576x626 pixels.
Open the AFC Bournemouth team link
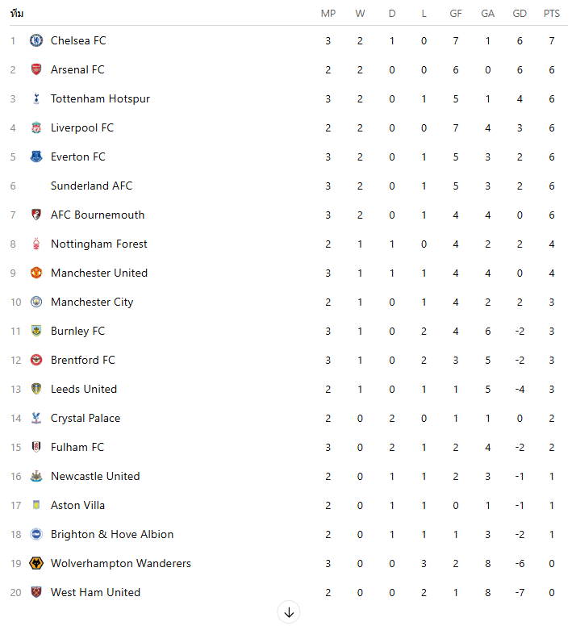click(98, 215)
